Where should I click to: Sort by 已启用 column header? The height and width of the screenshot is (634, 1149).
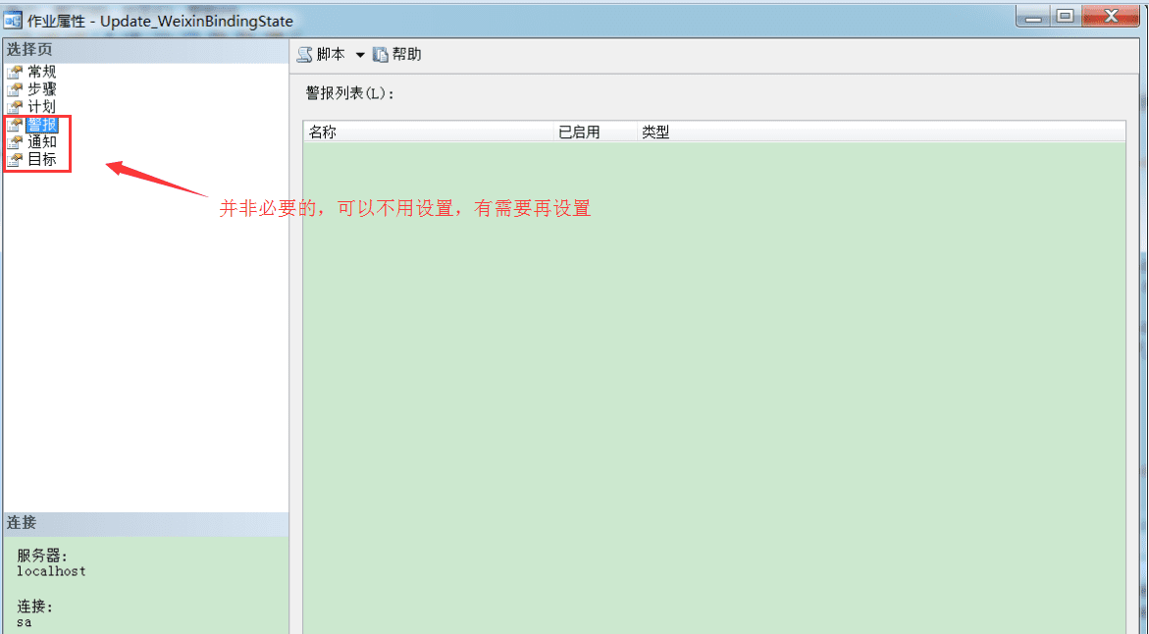coord(595,132)
